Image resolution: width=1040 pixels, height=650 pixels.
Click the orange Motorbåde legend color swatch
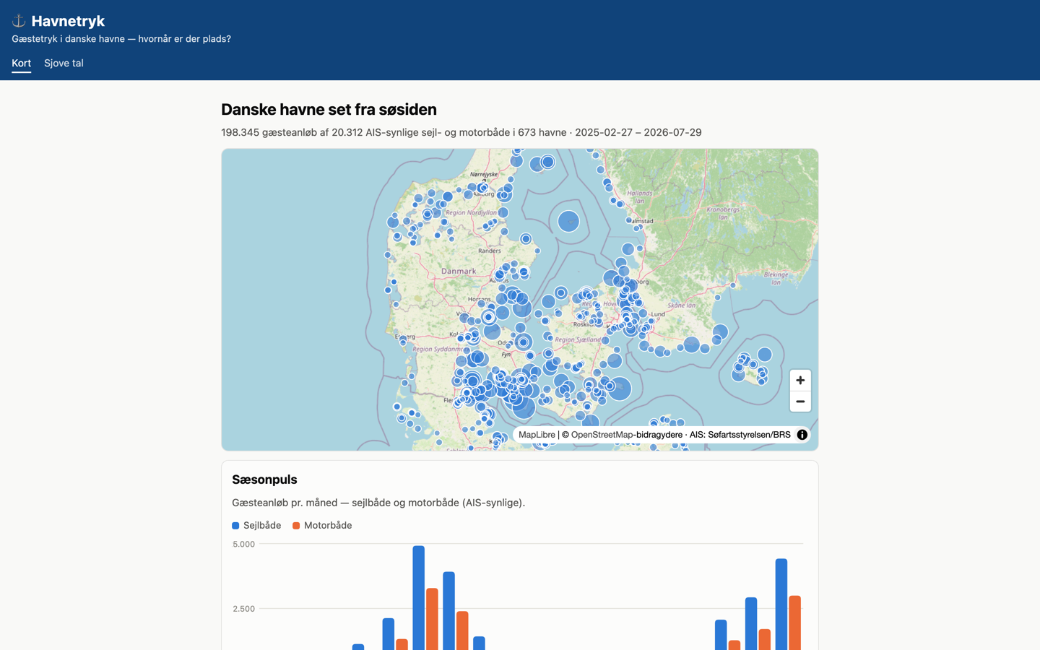[296, 526]
